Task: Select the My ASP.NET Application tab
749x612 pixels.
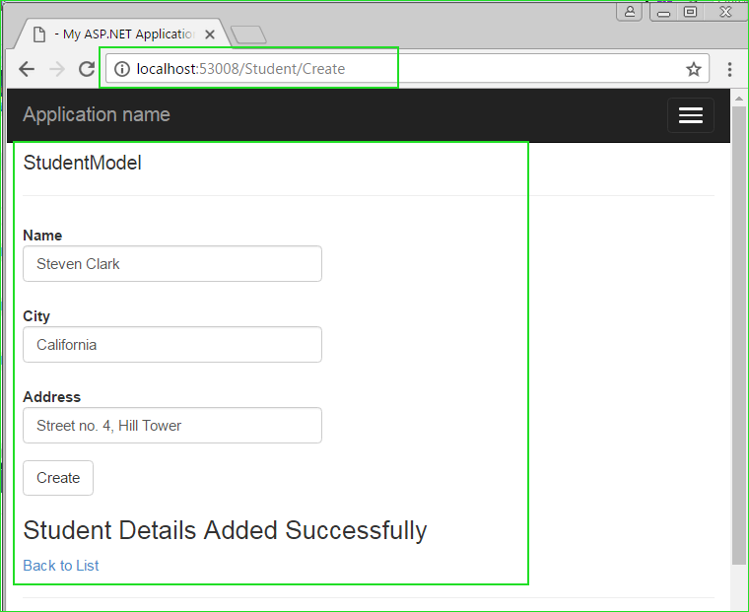Action: tap(123, 34)
